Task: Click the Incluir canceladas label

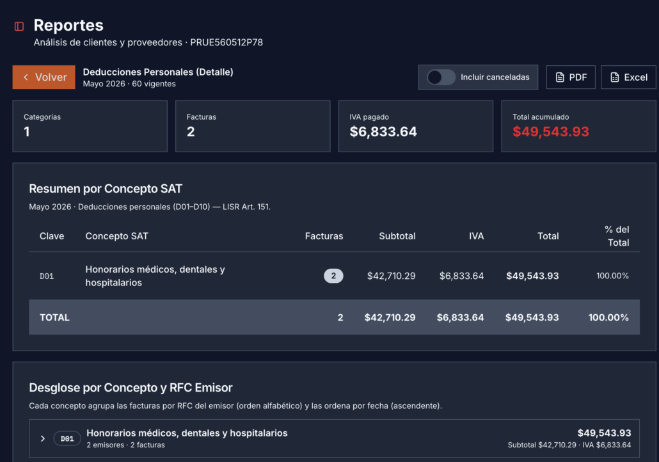Action: [495, 77]
